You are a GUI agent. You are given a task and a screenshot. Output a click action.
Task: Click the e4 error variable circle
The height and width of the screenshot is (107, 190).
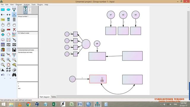97,44
